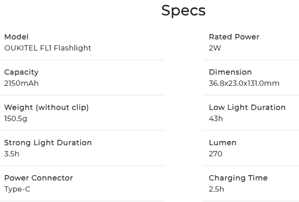Click the Lumen label

[222, 143]
